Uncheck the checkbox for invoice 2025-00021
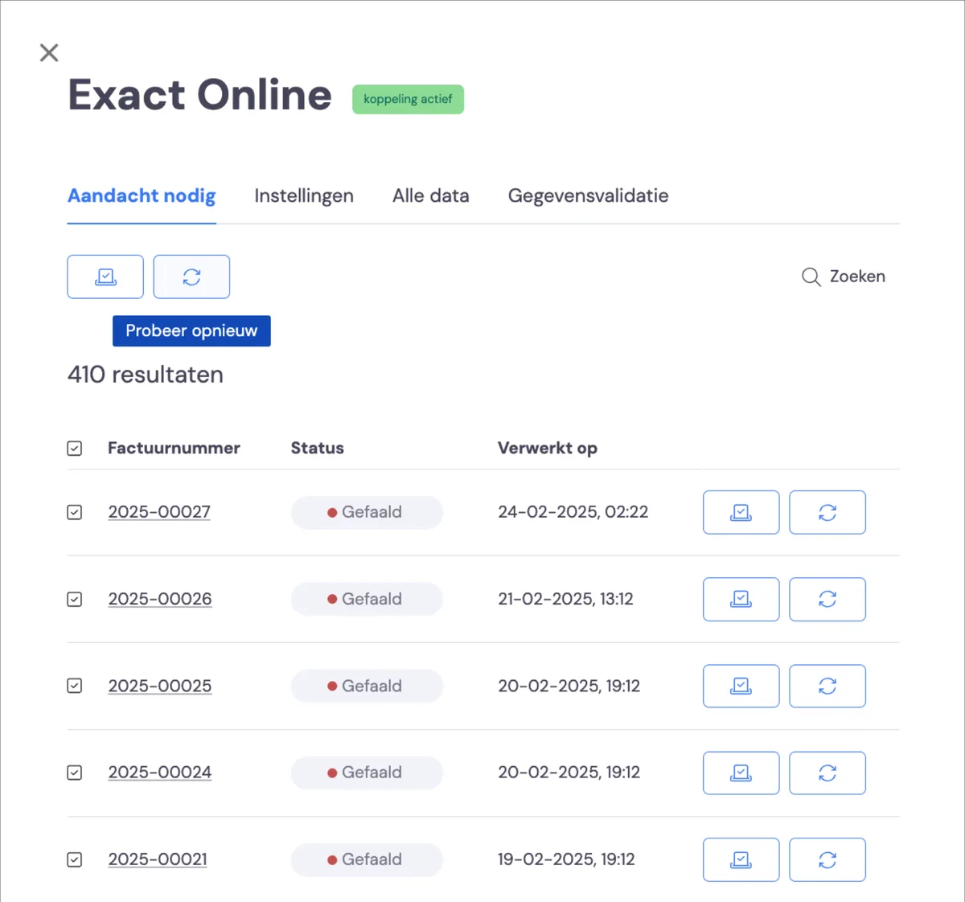Screen dimensions: 965x902 pos(75,859)
